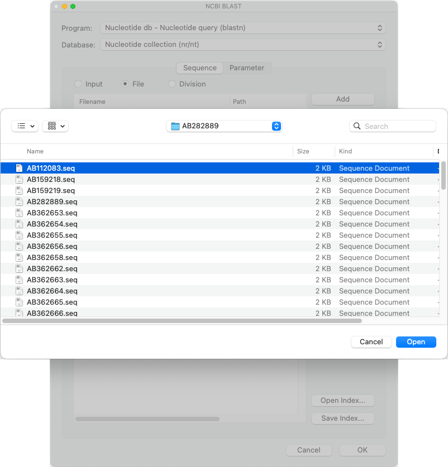Select file name AB362665.seq

click(x=52, y=302)
